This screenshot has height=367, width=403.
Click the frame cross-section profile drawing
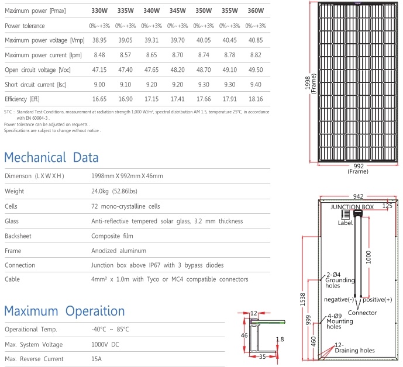[x=267, y=337]
